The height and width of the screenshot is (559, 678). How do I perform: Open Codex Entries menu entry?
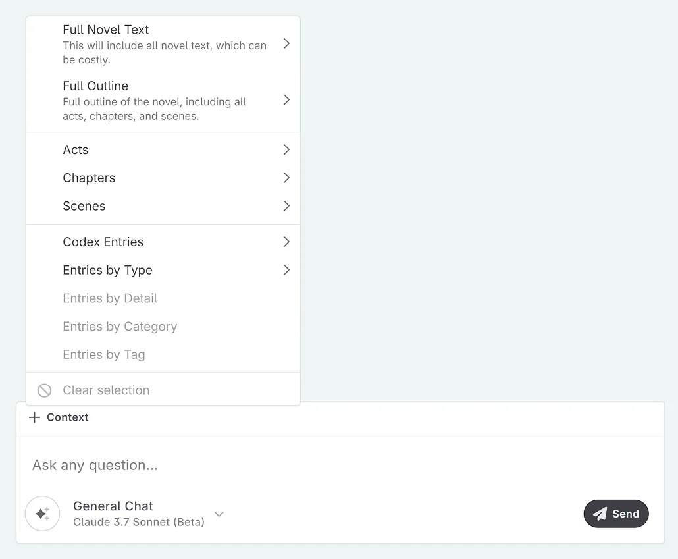[103, 242]
